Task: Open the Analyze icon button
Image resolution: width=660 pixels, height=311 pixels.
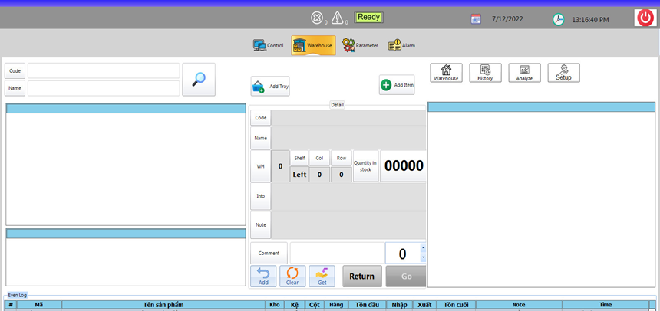Action: (524, 73)
